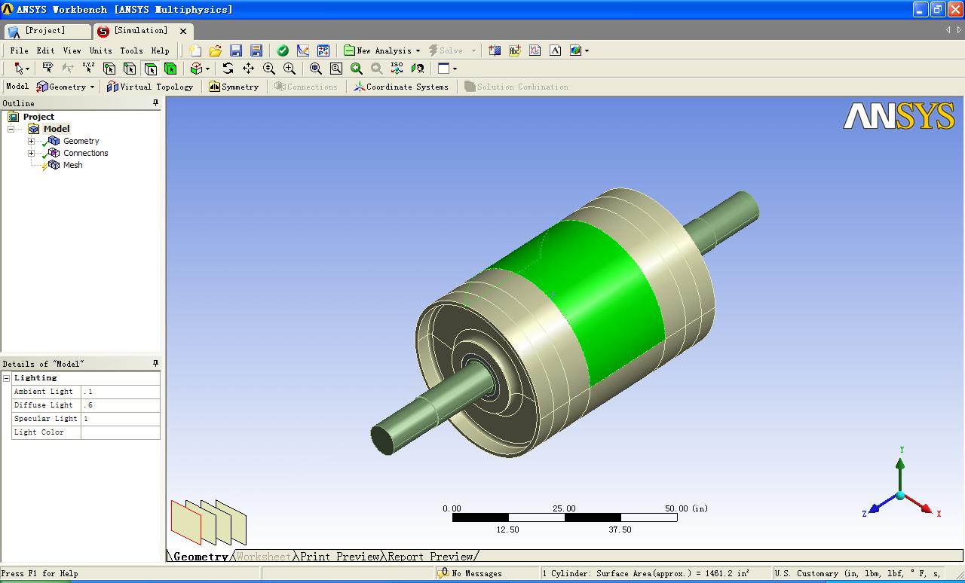Expand the Connections tree node
The image size is (965, 583).
31,153
